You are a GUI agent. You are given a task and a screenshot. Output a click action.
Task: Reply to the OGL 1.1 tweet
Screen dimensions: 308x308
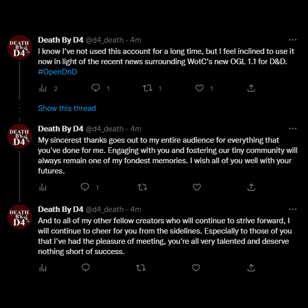point(95,88)
